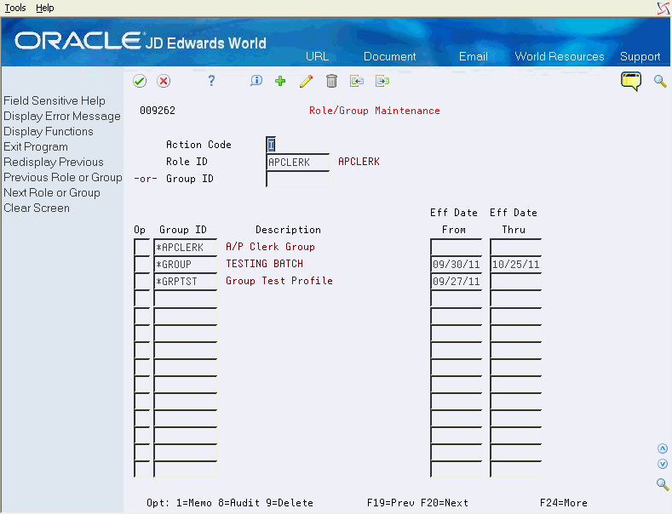Click the Op field for *GROUP row
Viewport: 672px width, 514px height.
[x=142, y=265]
